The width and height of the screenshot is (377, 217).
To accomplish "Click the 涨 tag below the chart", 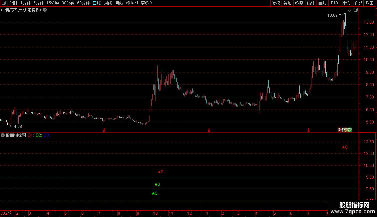I will [340, 130].
